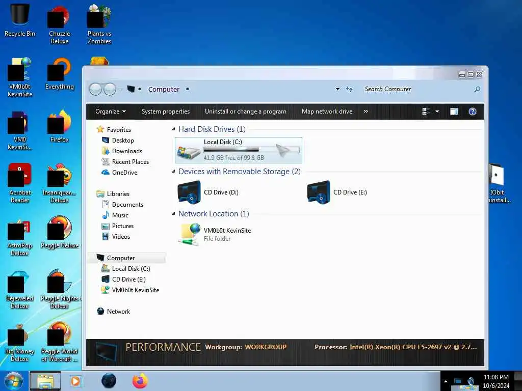Open Pictures library
This screenshot has width=522, height=391.
tap(118, 226)
